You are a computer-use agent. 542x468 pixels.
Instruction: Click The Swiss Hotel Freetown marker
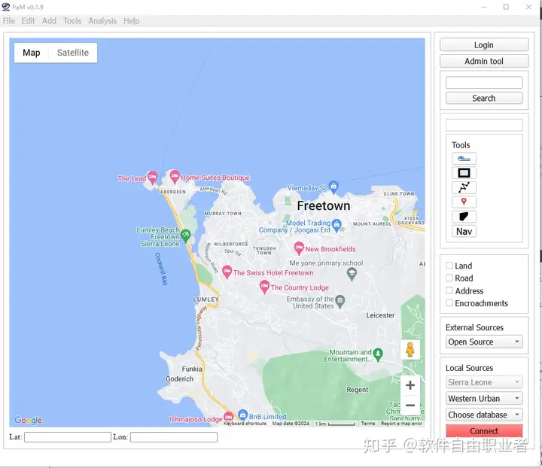click(x=227, y=272)
